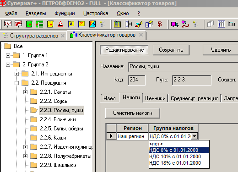Click the document with pencil icon
This screenshot has height=172, width=238.
149,24
